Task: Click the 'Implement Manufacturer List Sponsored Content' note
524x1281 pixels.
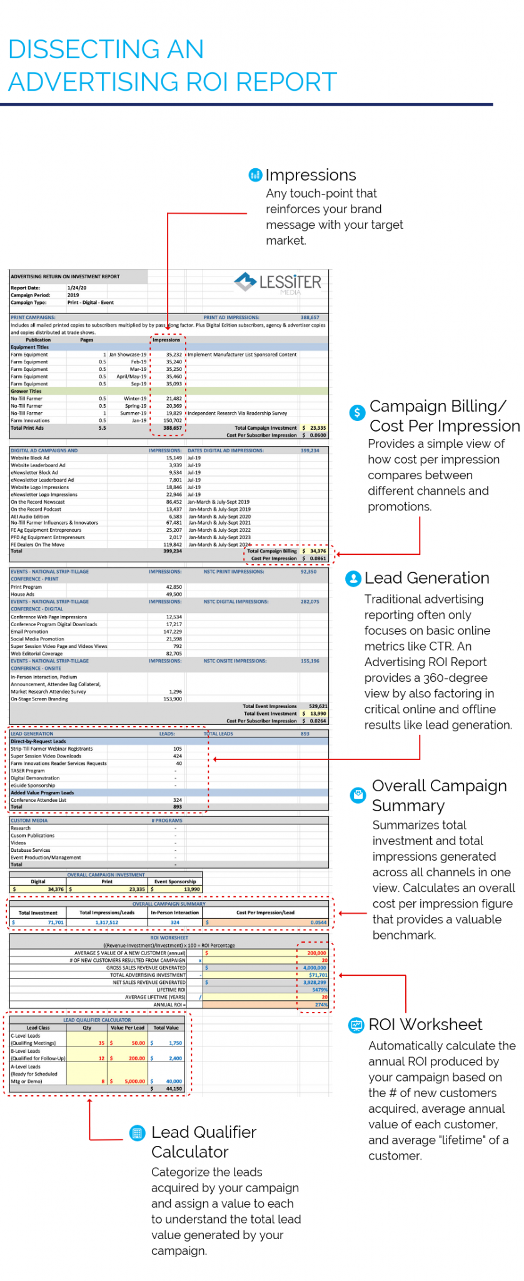Action: (x=242, y=355)
